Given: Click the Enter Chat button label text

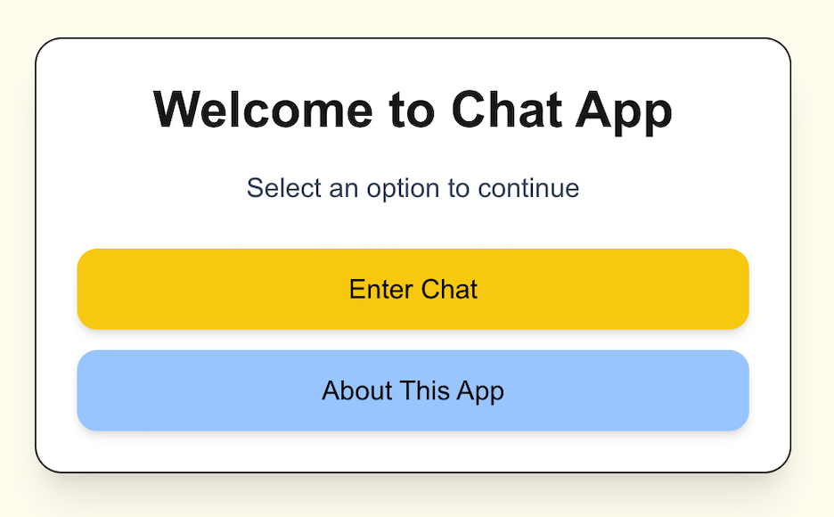Looking at the screenshot, I should point(413,289).
